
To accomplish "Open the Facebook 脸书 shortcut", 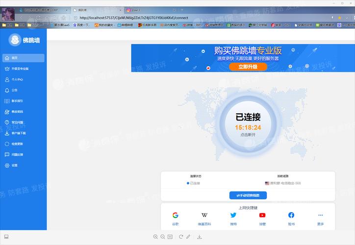I will tap(291, 219).
